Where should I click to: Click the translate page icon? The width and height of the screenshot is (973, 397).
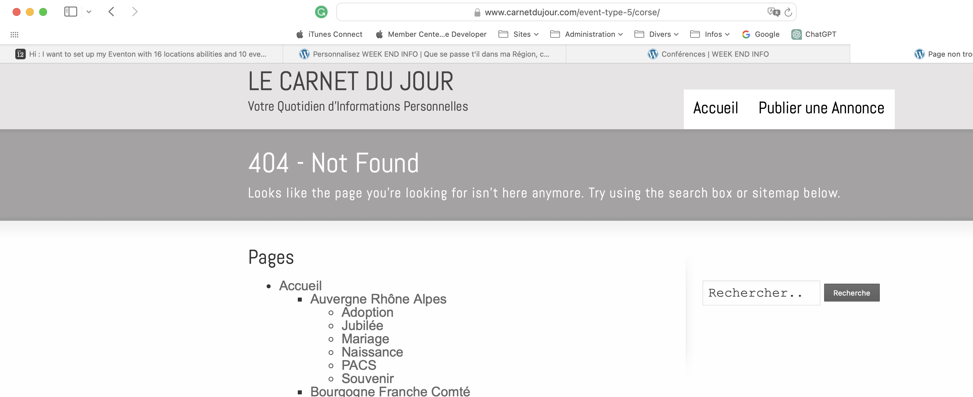773,12
